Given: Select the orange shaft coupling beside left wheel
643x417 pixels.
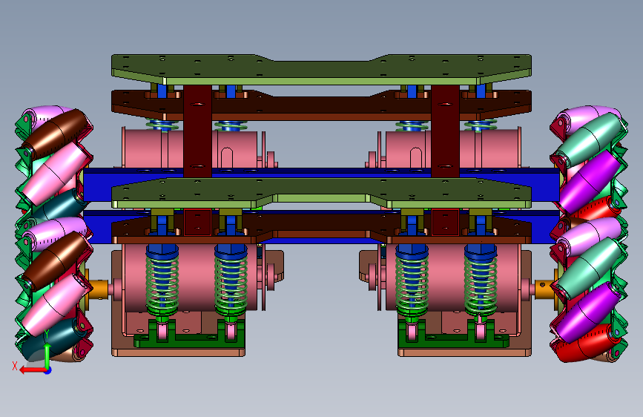Looking at the screenshot, I should [99, 289].
